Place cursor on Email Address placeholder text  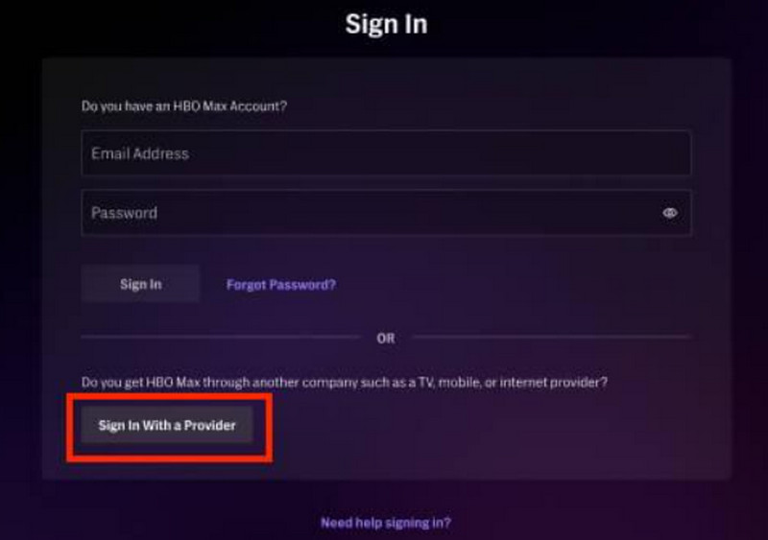[x=140, y=153]
